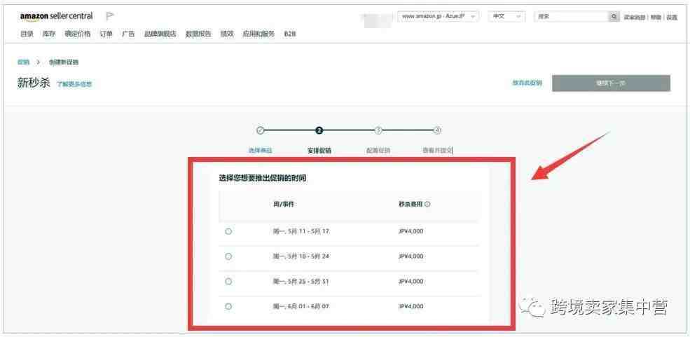Open the 中文 language dropdown

(506, 16)
